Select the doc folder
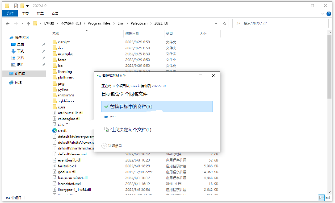Image resolution: width=335 pixels, height=203 pixels. pyautogui.click(x=59, y=48)
